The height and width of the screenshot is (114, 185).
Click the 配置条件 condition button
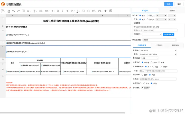coord(146,88)
